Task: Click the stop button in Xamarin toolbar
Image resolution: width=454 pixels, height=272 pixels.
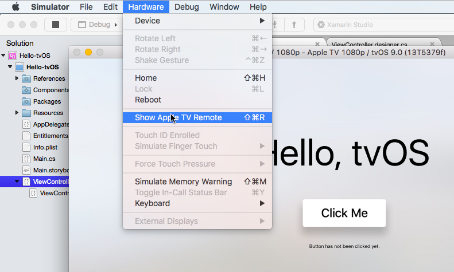Action: click(x=56, y=25)
